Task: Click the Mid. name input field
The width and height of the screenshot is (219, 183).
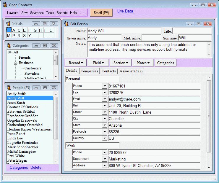Action: [x=151, y=38]
